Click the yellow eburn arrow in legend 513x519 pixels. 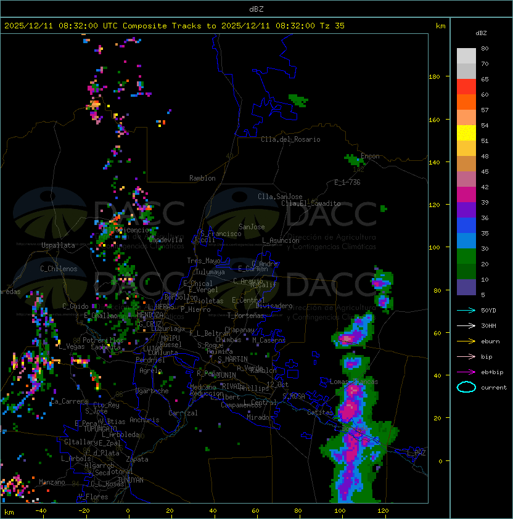[x=466, y=341]
